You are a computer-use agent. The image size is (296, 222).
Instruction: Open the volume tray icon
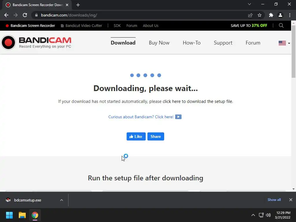tap(268, 215)
